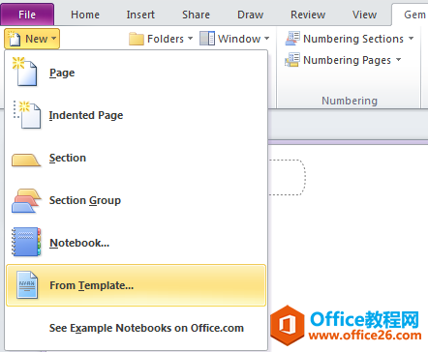Click the blue Notebook icon
428x352 pixels.
[26, 242]
